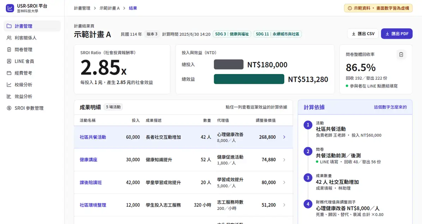Click the 效益分析 chart icon in sidebar
422x224 pixels.
tap(9, 96)
